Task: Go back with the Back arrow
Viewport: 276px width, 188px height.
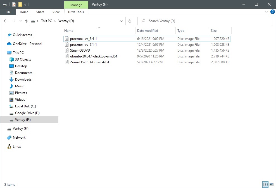Action: coord(6,21)
